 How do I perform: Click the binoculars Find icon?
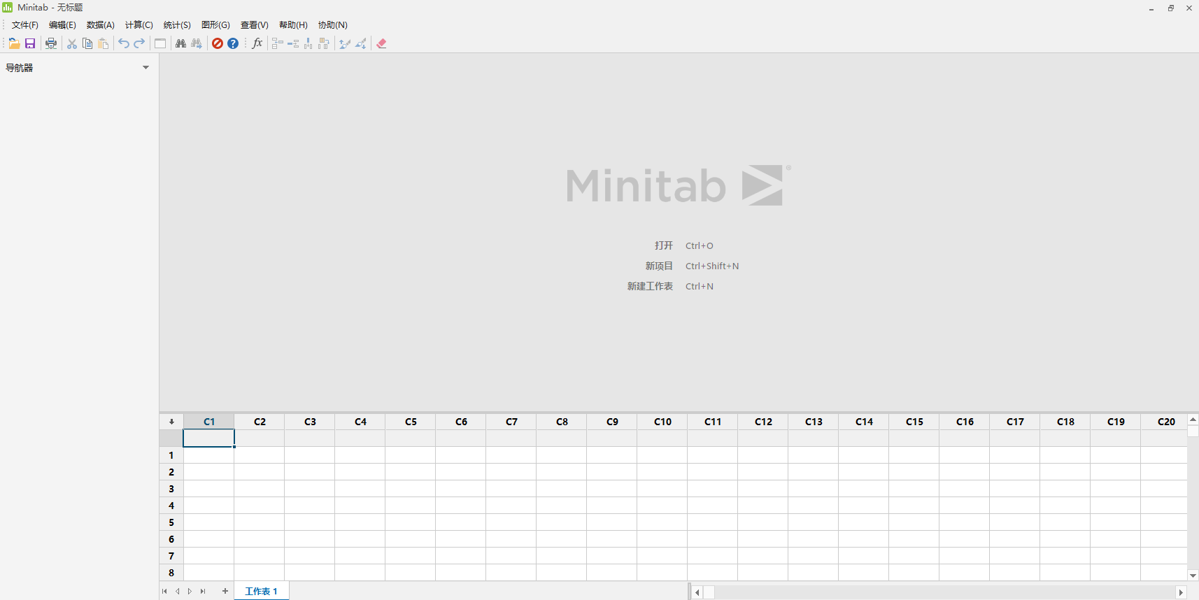(x=180, y=43)
